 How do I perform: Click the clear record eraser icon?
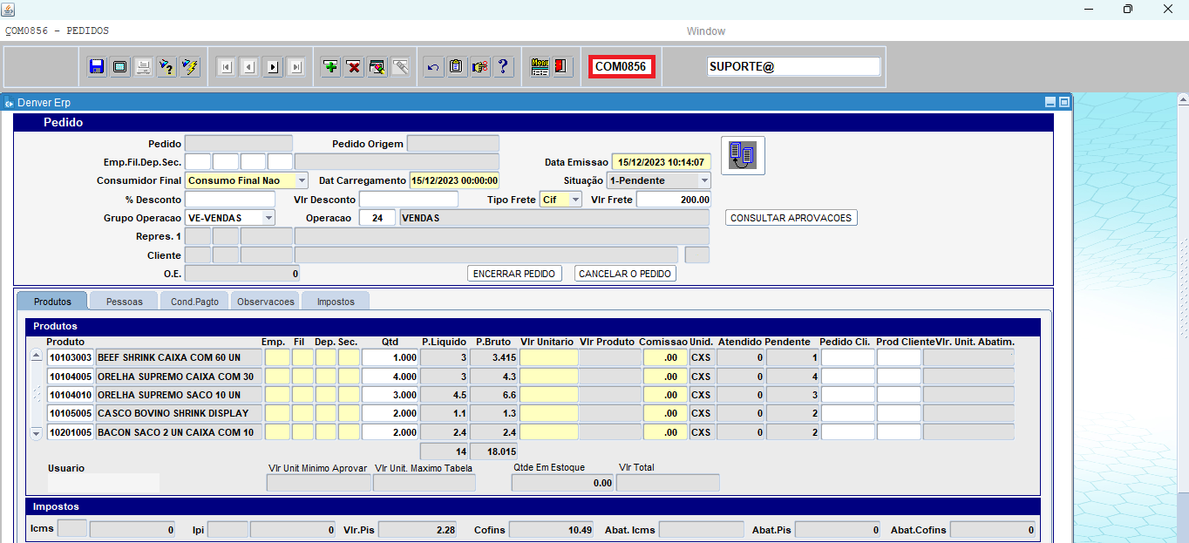(x=377, y=67)
